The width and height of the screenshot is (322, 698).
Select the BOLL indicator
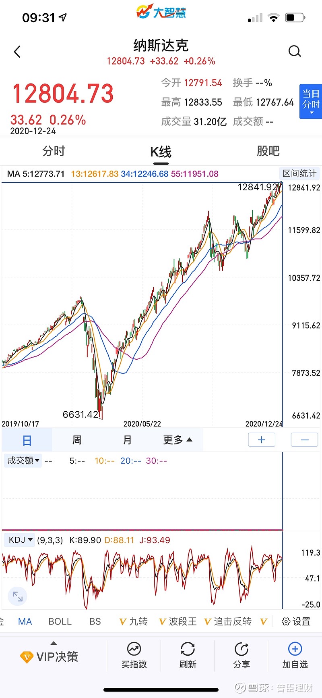(x=60, y=621)
